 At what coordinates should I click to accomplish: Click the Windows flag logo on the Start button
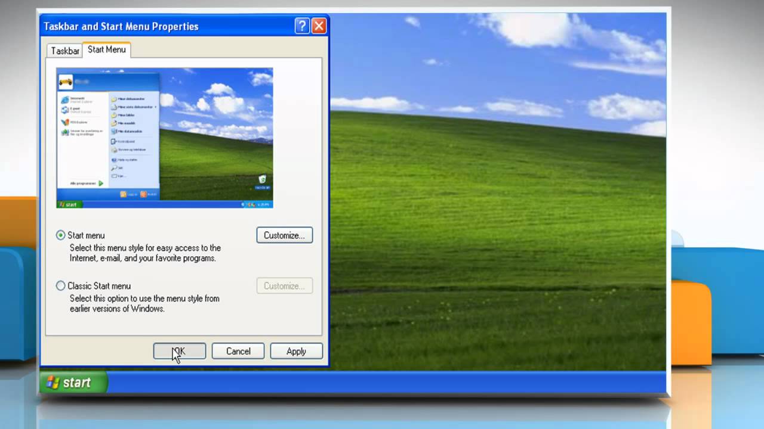(x=53, y=383)
